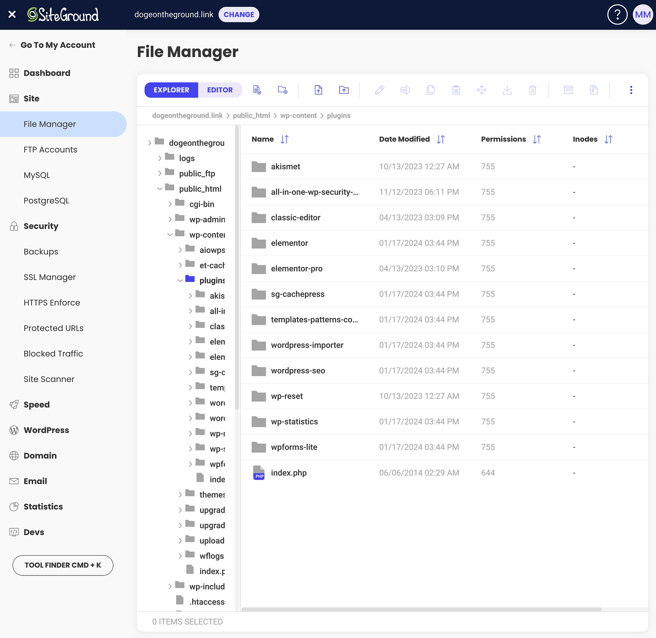
Task: Click the upload folder icon
Action: pyautogui.click(x=344, y=90)
